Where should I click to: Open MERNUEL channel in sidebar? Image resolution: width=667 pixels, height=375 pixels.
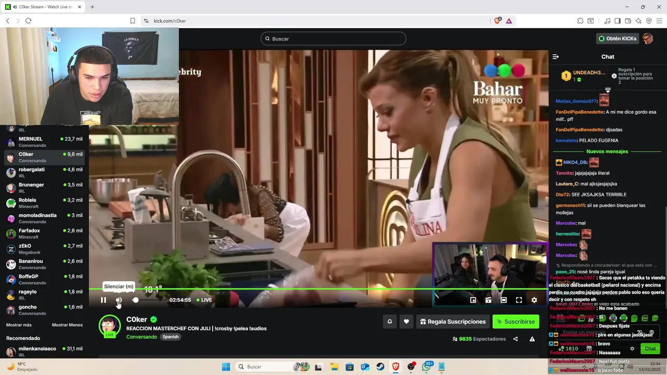click(44, 142)
